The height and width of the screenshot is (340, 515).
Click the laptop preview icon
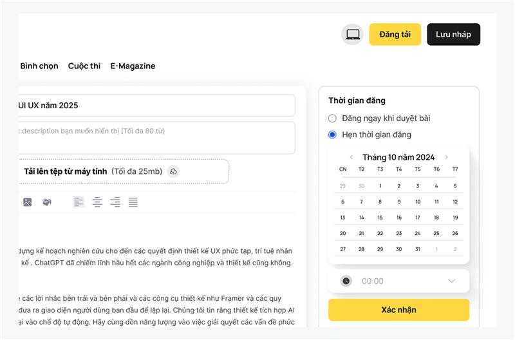[352, 34]
